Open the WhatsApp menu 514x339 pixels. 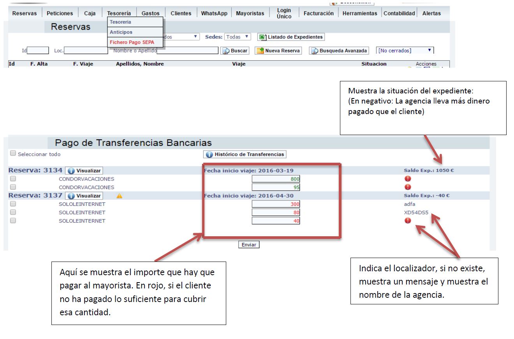pos(214,13)
